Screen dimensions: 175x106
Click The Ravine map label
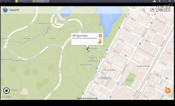[52, 38]
